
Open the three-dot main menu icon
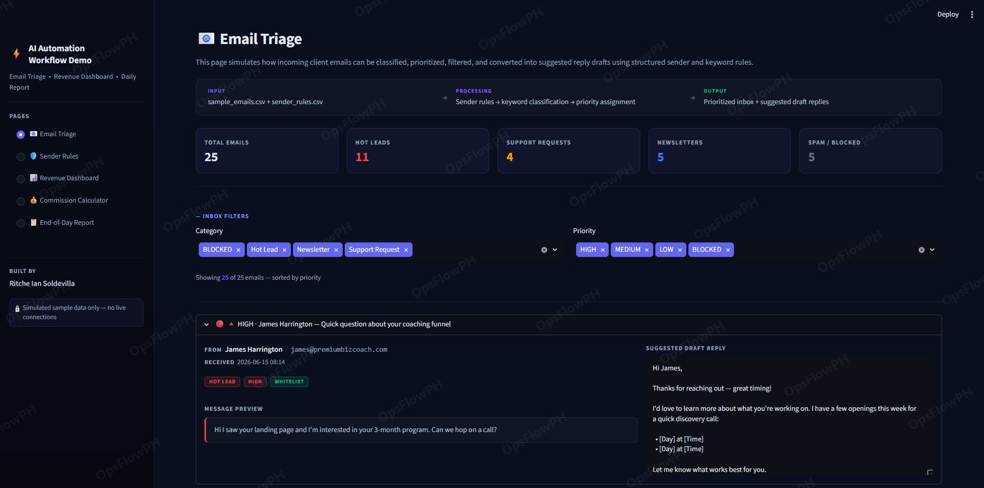pos(972,15)
